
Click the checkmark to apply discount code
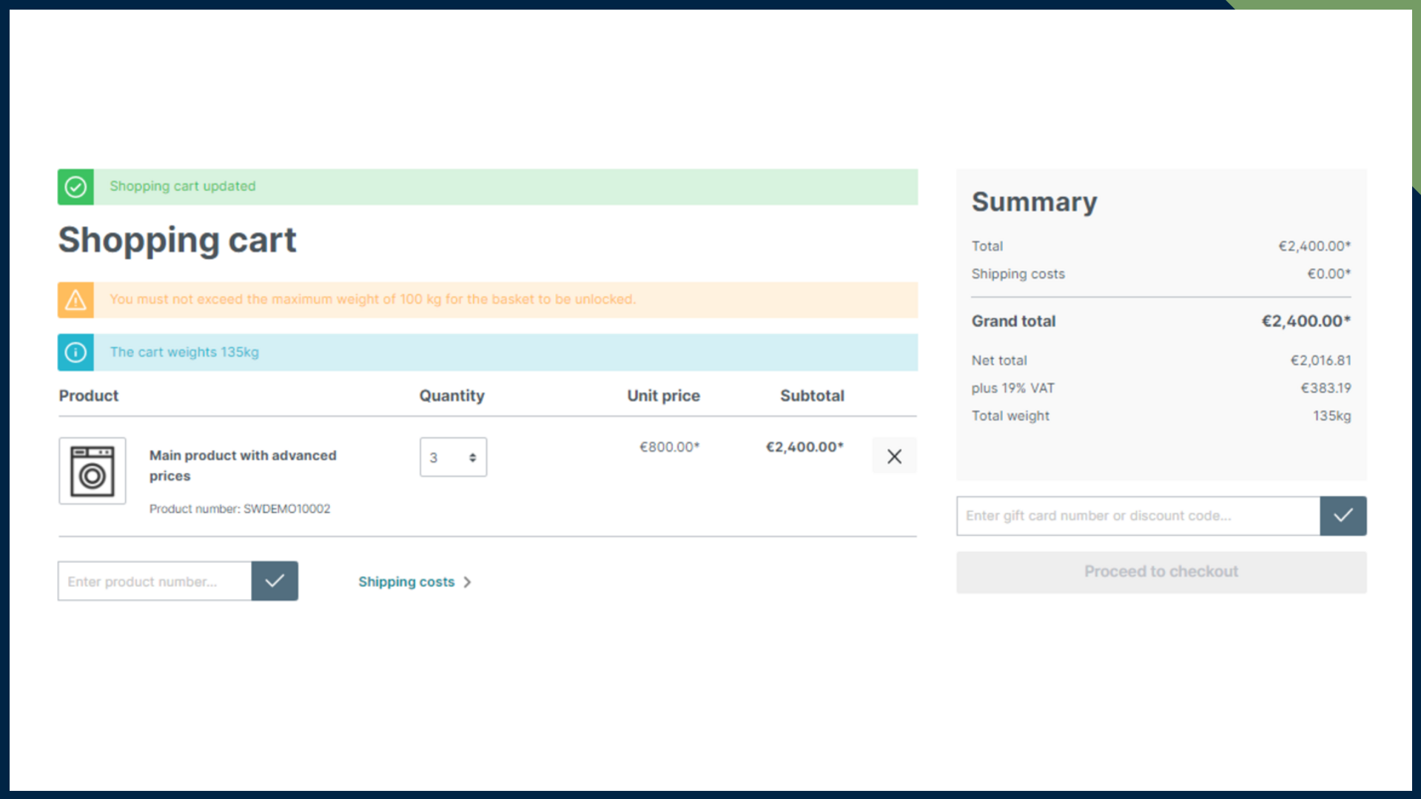pos(1343,516)
